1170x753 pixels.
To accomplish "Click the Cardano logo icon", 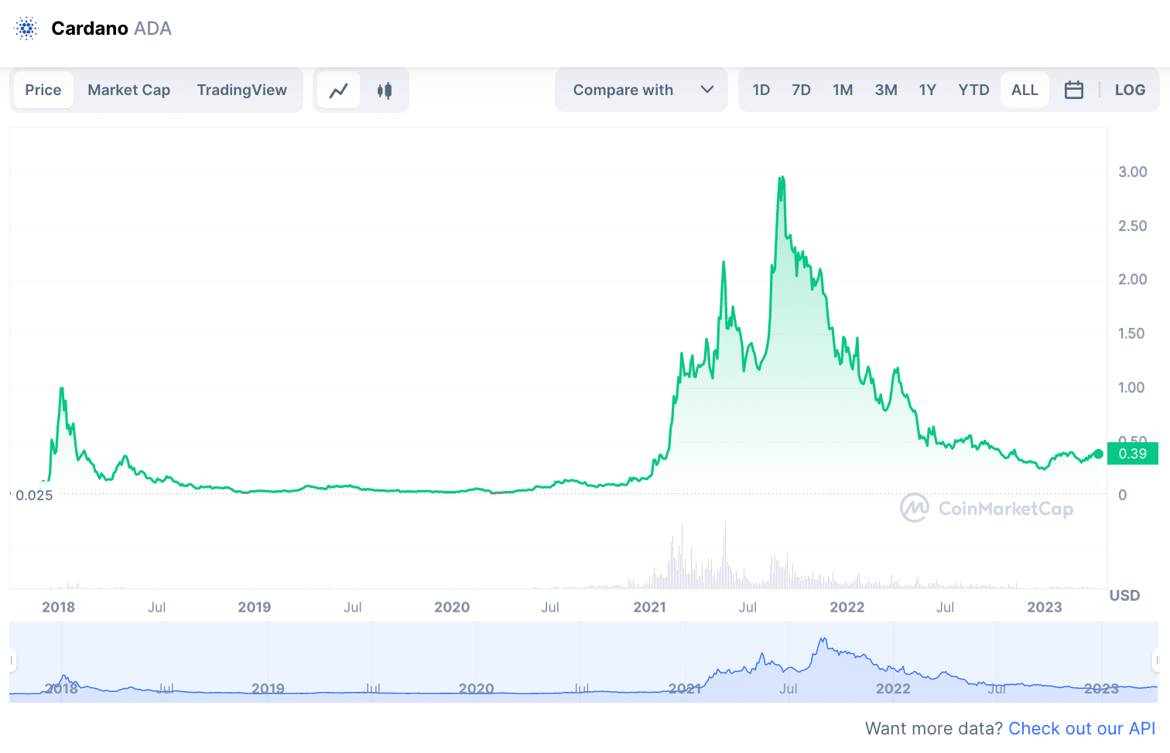I will tap(27, 29).
